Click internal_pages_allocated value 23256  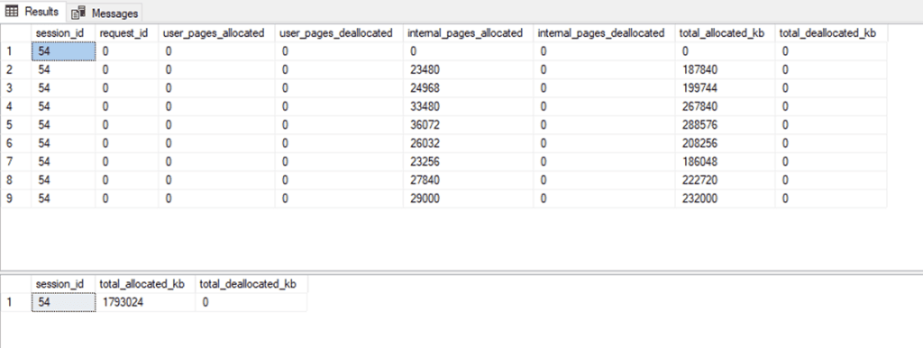point(468,161)
